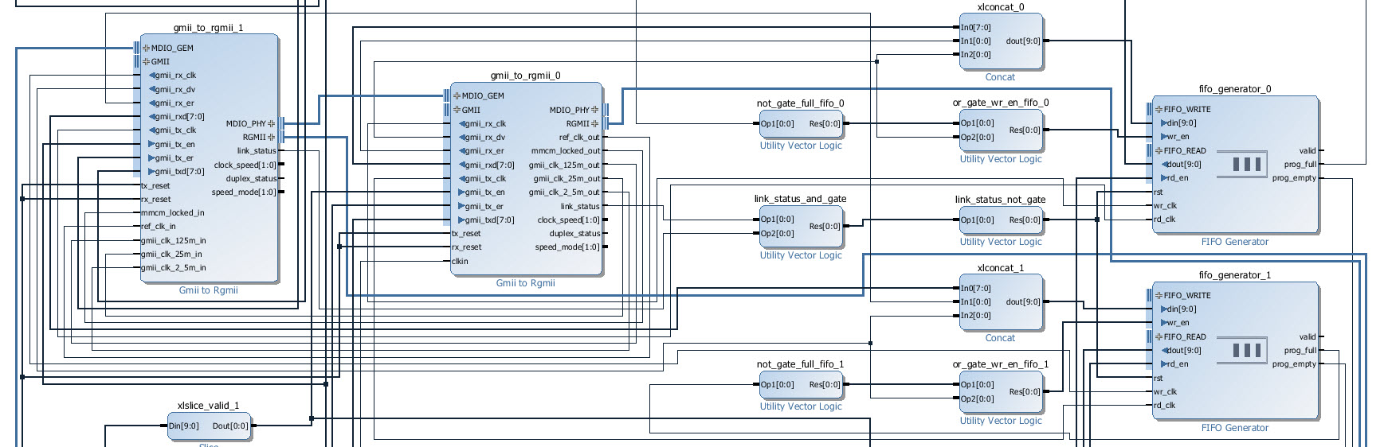Select wr_en port arrow on fifo_generator_1
The image size is (1384, 447).
click(1164, 322)
